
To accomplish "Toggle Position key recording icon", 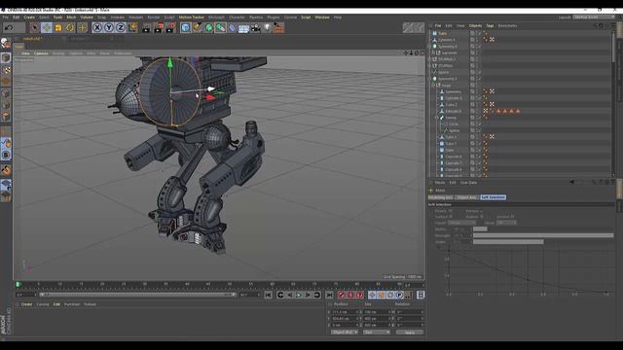I will coord(372,295).
